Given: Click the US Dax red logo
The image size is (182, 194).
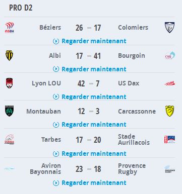Looking at the screenshot, I should coord(170,83).
